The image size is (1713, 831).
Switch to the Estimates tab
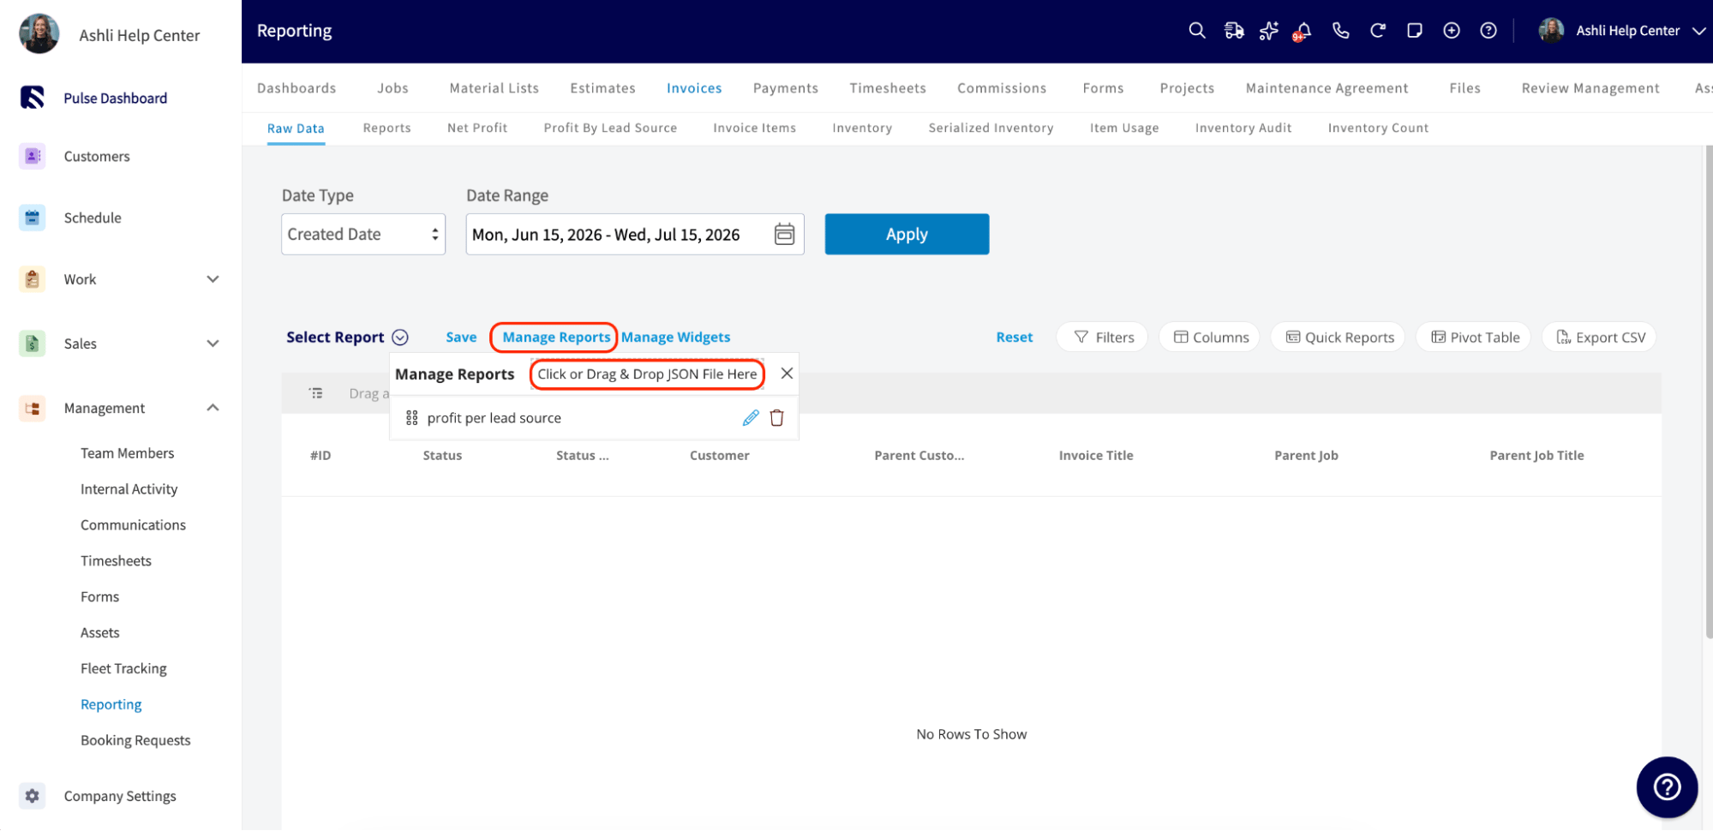[x=602, y=88]
